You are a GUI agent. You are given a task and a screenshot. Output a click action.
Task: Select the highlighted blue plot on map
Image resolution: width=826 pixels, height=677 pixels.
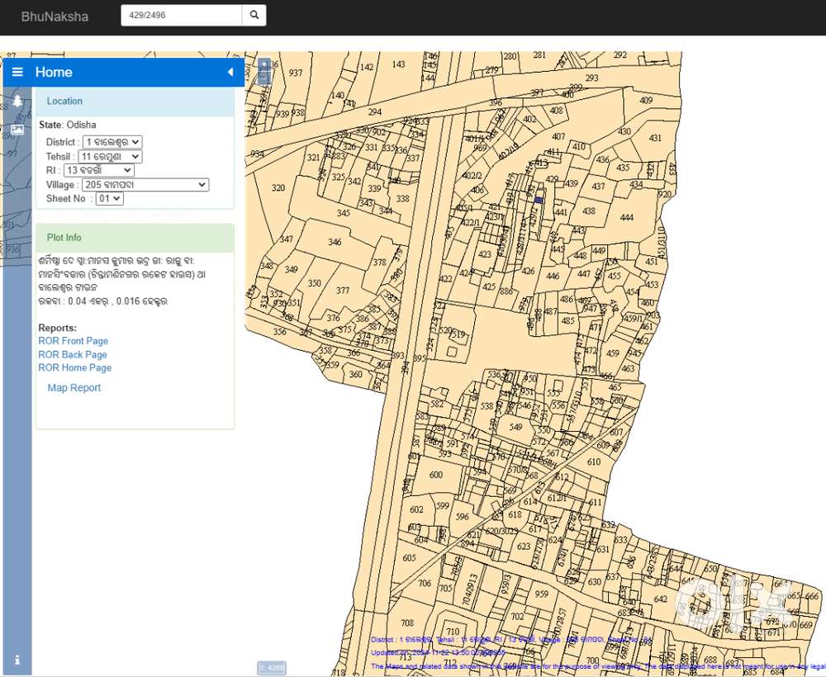(x=539, y=200)
